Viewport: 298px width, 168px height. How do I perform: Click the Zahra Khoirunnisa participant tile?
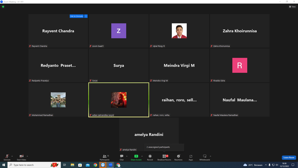click(240, 31)
